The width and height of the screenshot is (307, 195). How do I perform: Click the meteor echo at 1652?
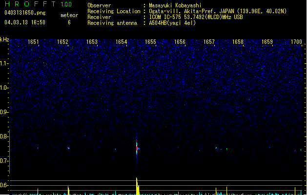[68, 148]
